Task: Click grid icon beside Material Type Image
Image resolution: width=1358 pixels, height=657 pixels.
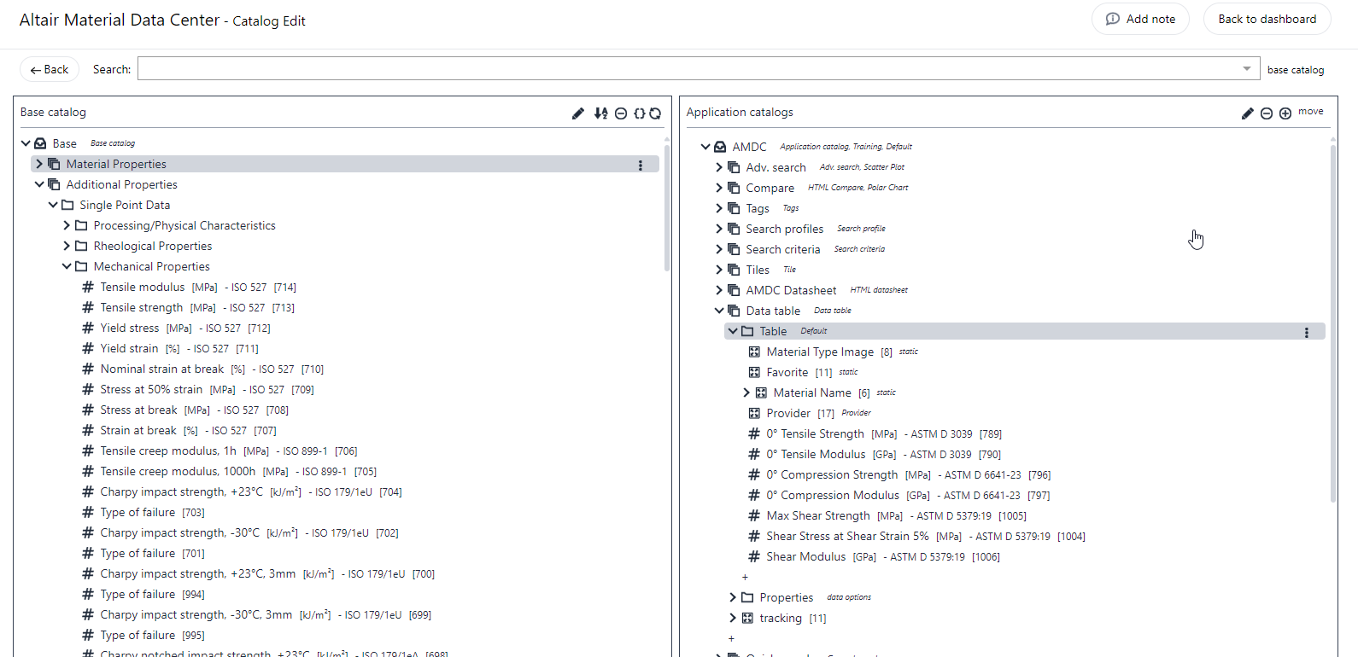Action: pos(754,352)
